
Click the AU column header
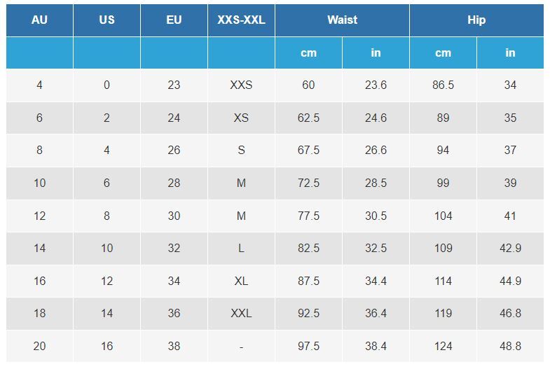[x=39, y=20]
